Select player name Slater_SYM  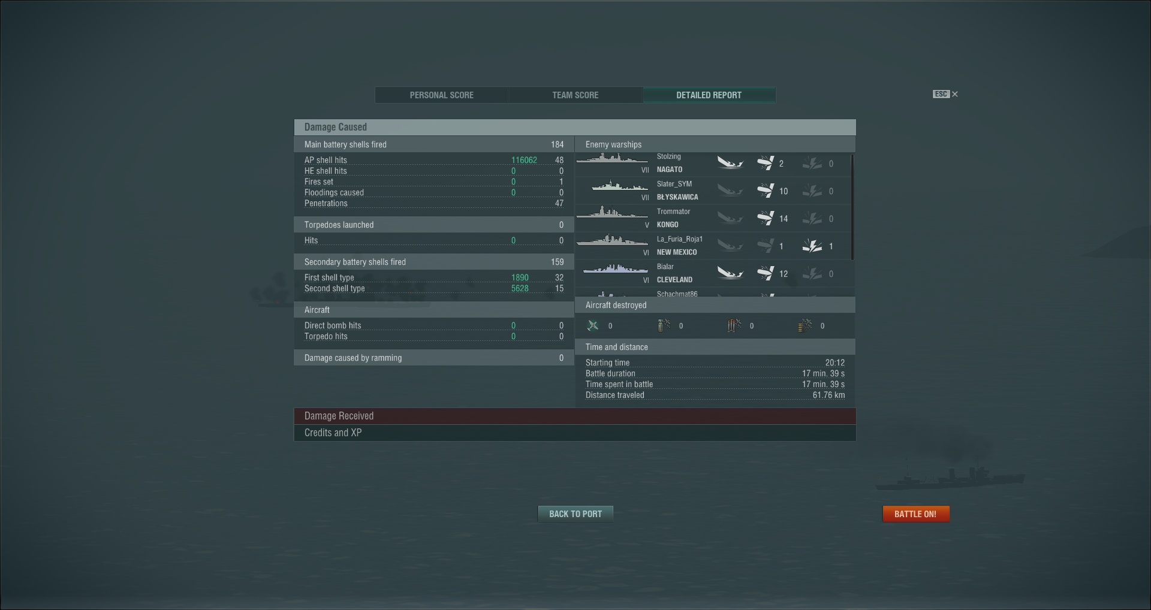point(674,184)
